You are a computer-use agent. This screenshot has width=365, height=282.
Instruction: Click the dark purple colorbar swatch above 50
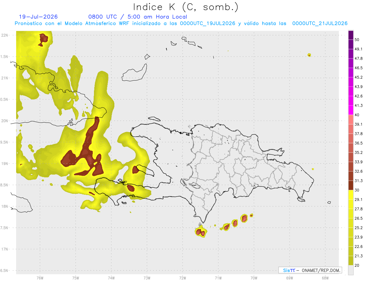point(351,35)
